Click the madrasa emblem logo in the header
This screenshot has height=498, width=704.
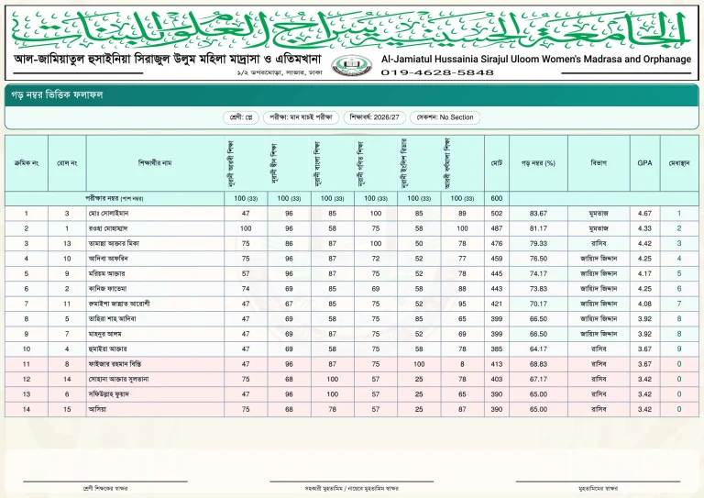352,65
